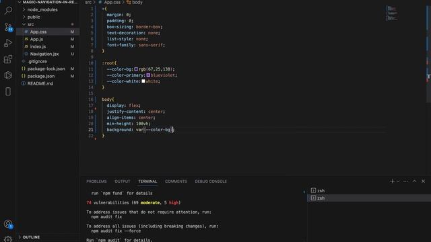Image resolution: width=431 pixels, height=242 pixels.
Task: Open Navigation.jsx file
Action: click(48, 54)
